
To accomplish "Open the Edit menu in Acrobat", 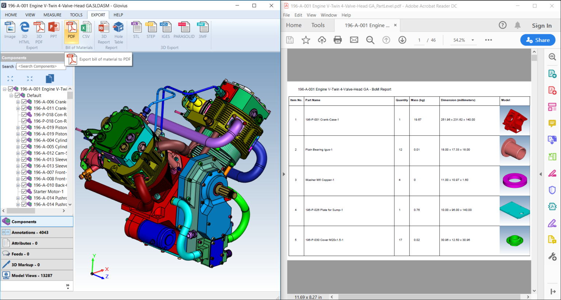I will tap(297, 15).
